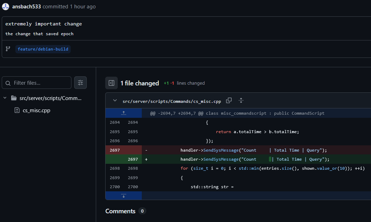Screen dimensions: 371x222
Task: Click the Comments heading
Action: [120, 211]
